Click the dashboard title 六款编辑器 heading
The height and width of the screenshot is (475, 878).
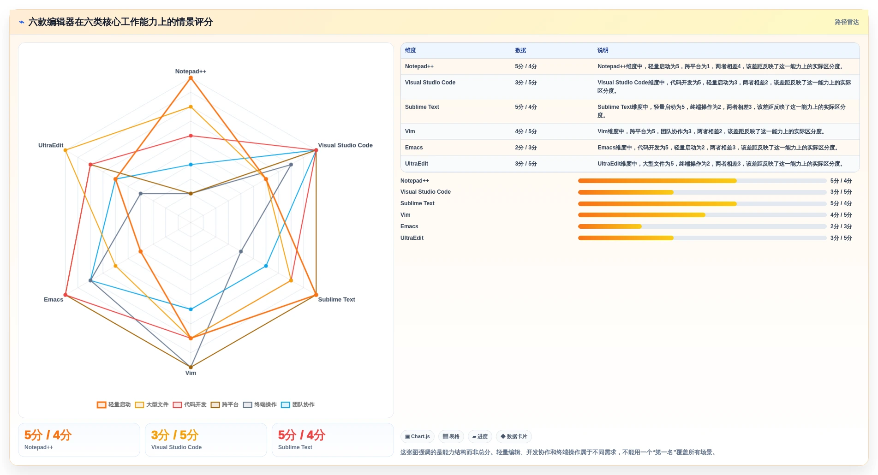[x=120, y=22]
